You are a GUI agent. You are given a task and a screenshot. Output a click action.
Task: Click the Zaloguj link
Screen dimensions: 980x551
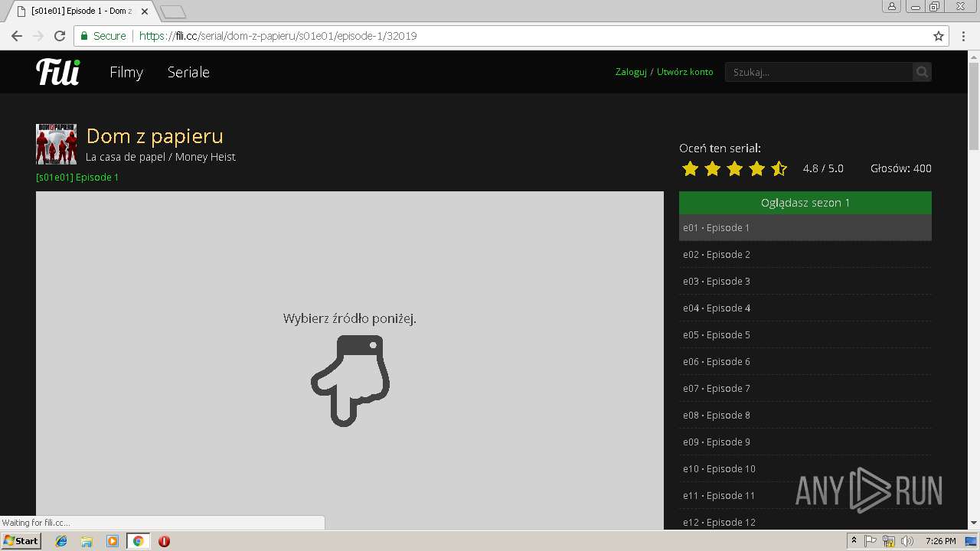[x=631, y=72]
